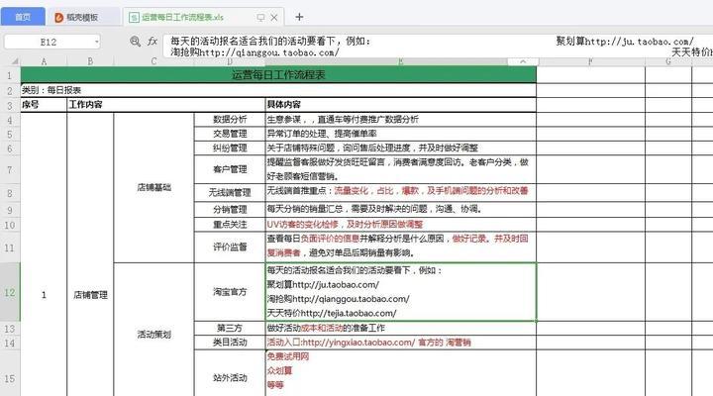Open the Name Box dropdown arrow
This screenshot has width=713, height=396.
tap(96, 43)
